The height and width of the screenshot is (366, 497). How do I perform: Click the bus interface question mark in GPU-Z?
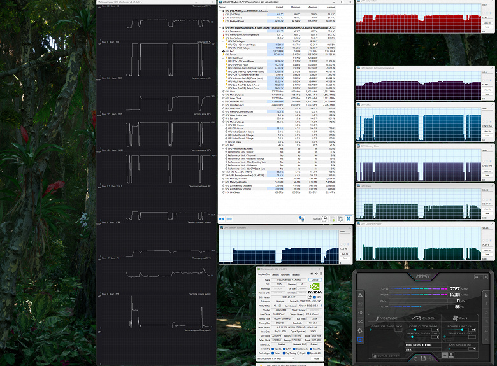(321, 306)
